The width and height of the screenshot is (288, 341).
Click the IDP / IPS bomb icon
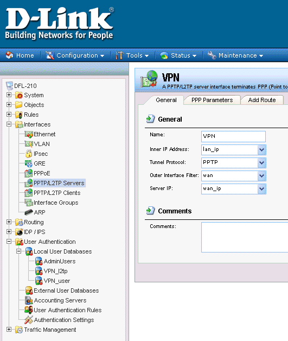pos(19,232)
